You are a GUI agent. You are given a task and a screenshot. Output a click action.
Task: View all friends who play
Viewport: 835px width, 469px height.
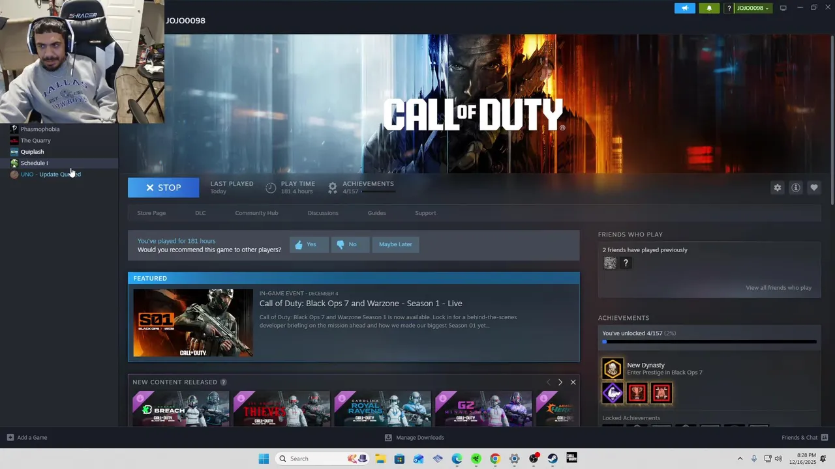pyautogui.click(x=778, y=288)
